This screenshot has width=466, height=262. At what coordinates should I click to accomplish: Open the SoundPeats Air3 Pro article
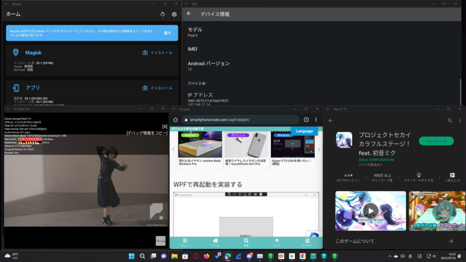246,149
